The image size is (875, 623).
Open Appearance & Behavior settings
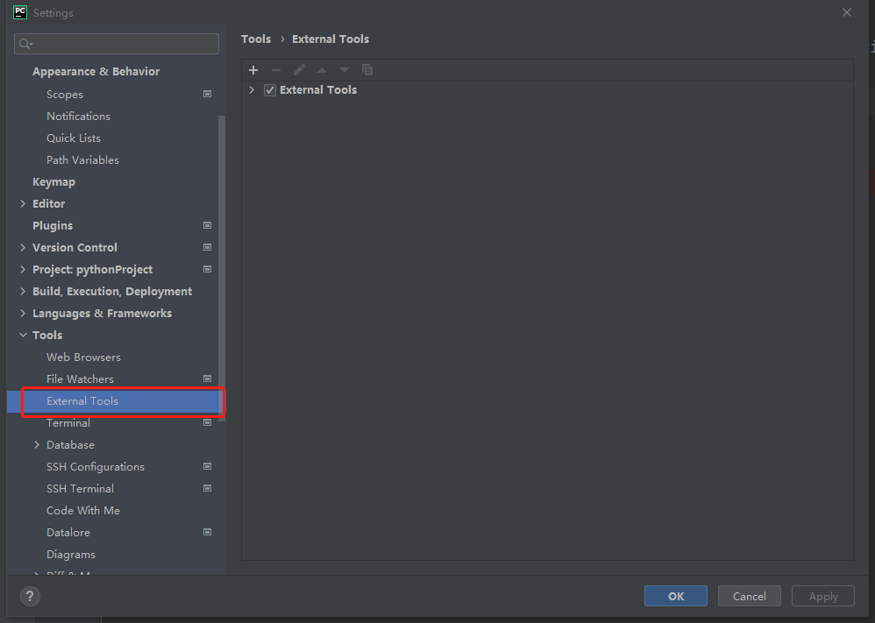coord(96,71)
